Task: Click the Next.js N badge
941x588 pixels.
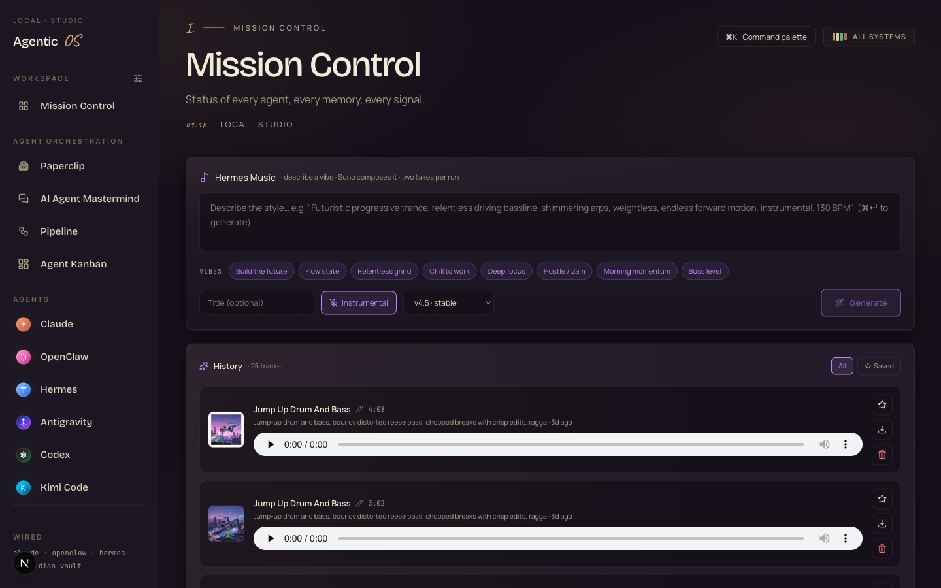Action: [x=25, y=563]
